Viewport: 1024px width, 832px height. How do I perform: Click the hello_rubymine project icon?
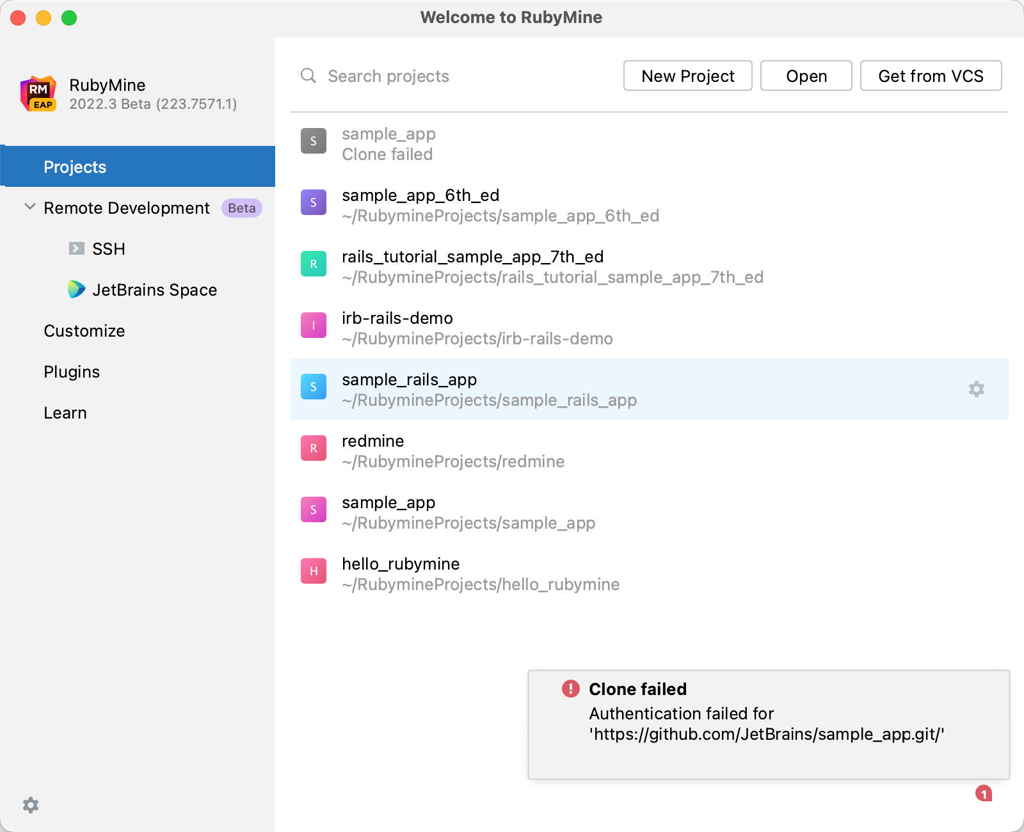tap(313, 571)
